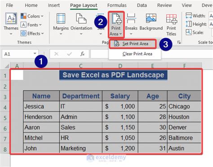The height and width of the screenshot is (167, 213).
Task: Click the salary cell showing 1,200
Action: tap(120, 148)
